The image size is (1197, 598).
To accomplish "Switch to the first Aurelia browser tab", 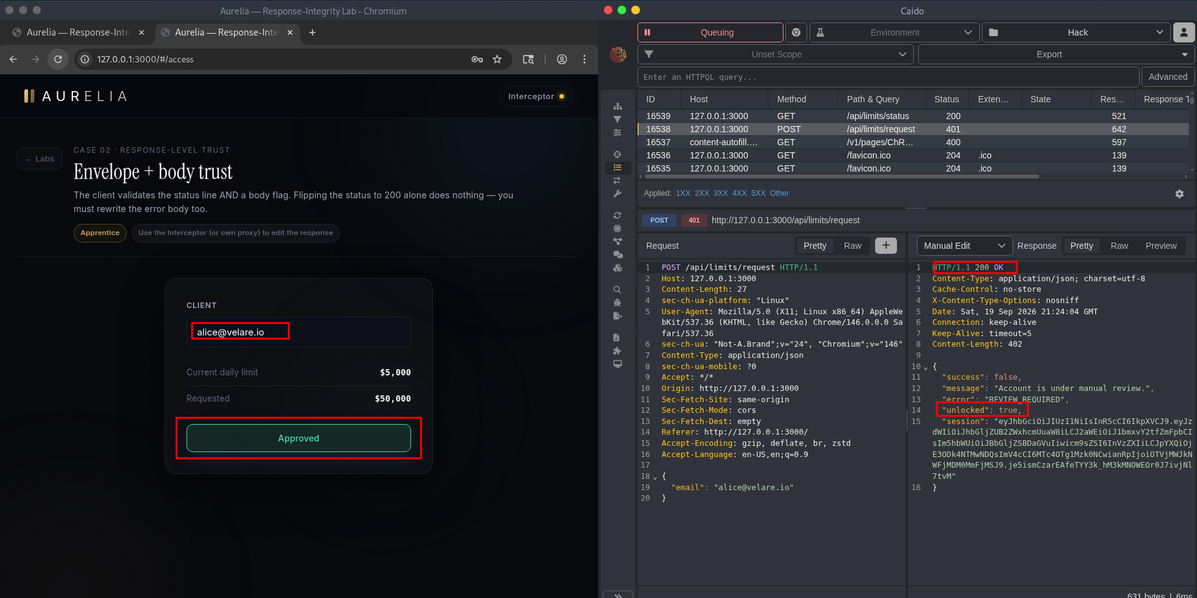I will [79, 32].
